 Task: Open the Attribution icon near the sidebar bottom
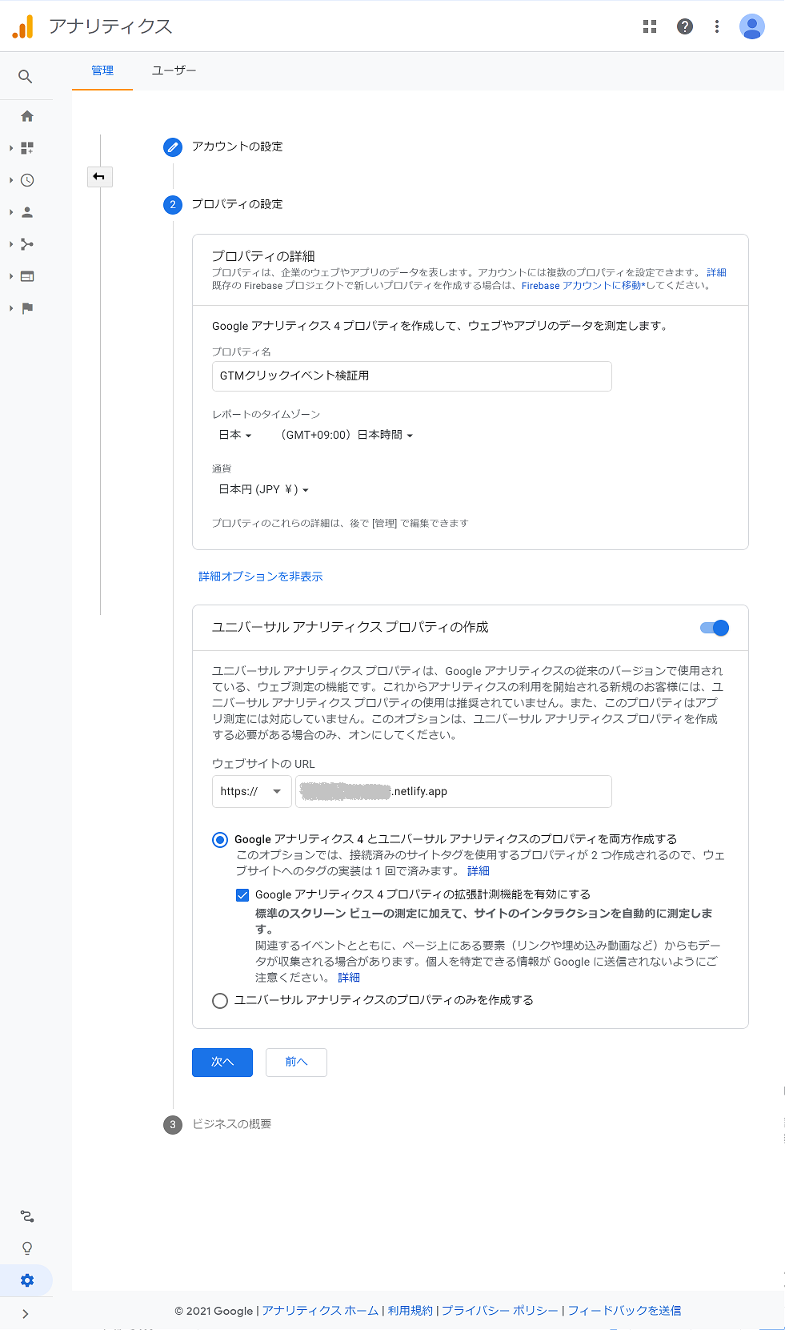27,1216
